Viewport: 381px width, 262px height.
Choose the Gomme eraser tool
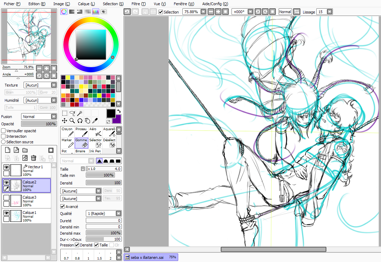81,143
